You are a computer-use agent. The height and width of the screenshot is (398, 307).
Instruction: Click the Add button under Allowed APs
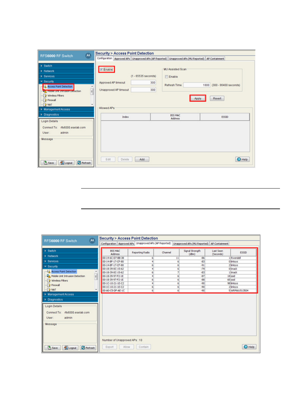[142, 159]
